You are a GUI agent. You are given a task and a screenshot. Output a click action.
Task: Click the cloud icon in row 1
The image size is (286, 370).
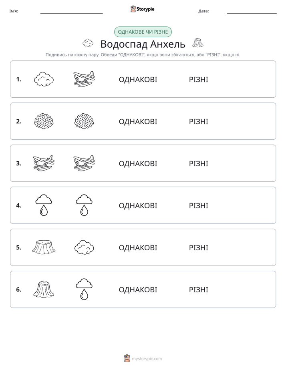pos(44,79)
